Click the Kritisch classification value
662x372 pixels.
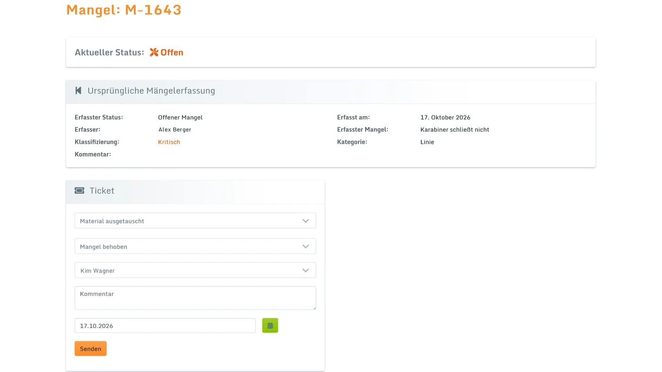pyautogui.click(x=169, y=142)
